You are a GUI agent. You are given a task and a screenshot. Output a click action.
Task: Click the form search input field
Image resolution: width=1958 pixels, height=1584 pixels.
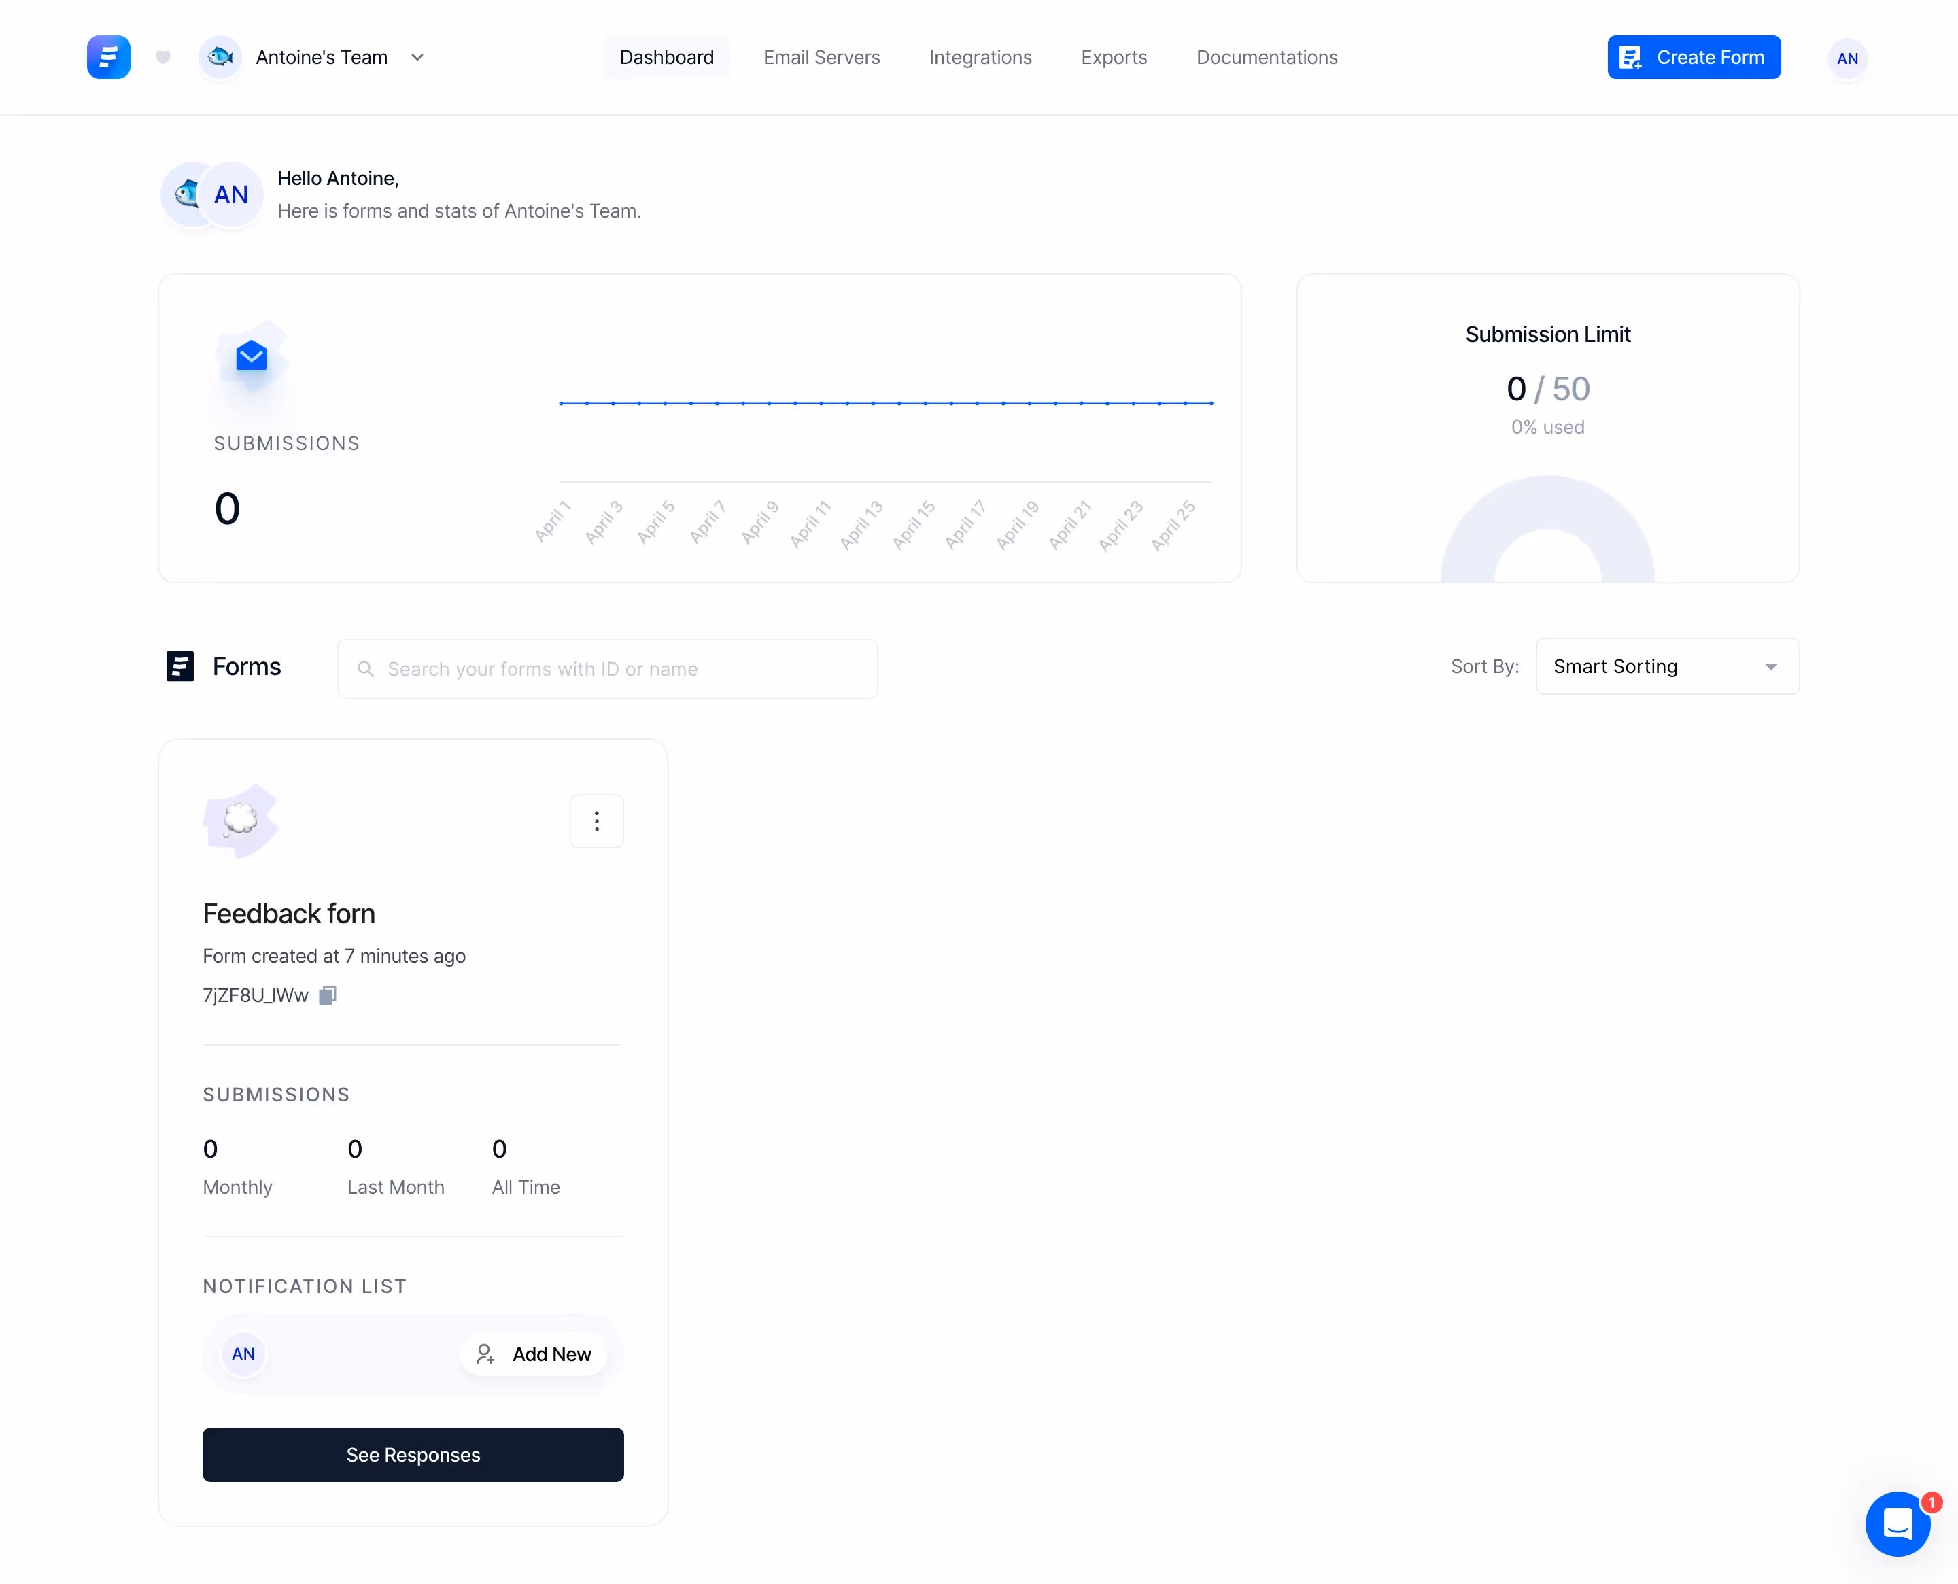pyautogui.click(x=608, y=669)
